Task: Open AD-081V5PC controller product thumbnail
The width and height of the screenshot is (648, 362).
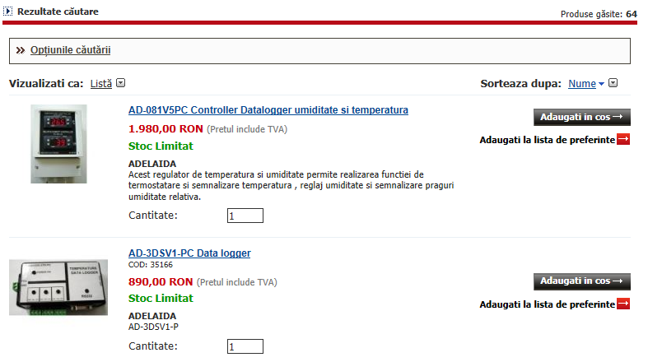Action: [58, 144]
